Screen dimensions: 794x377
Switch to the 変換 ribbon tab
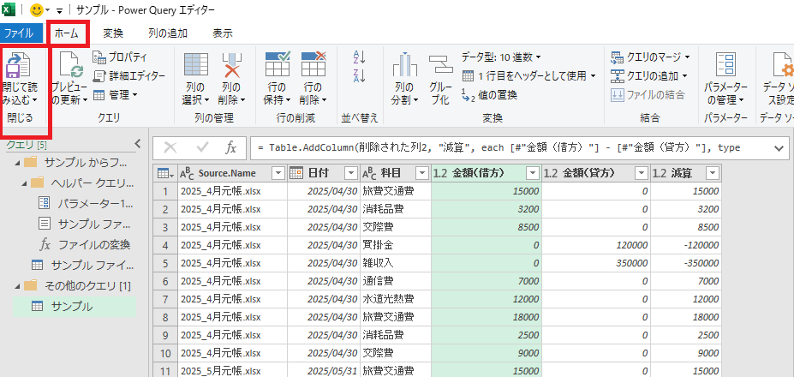(x=113, y=33)
